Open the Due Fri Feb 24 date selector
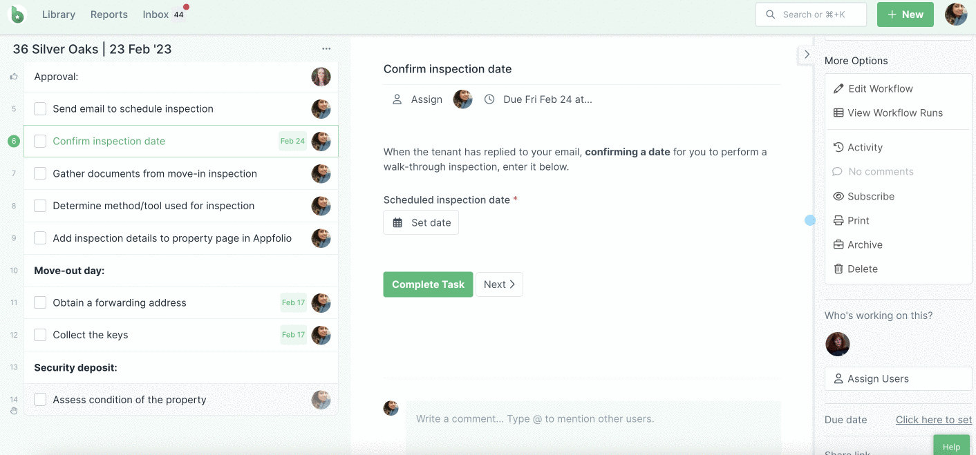This screenshot has height=455, width=976. click(x=538, y=99)
